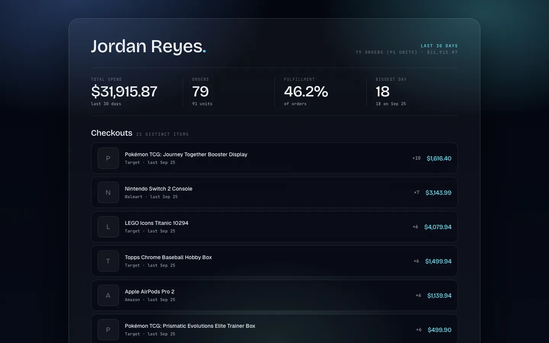Click "Walmart · last Sep 25" under Nintendo Switch 2

pyautogui.click(x=151, y=197)
